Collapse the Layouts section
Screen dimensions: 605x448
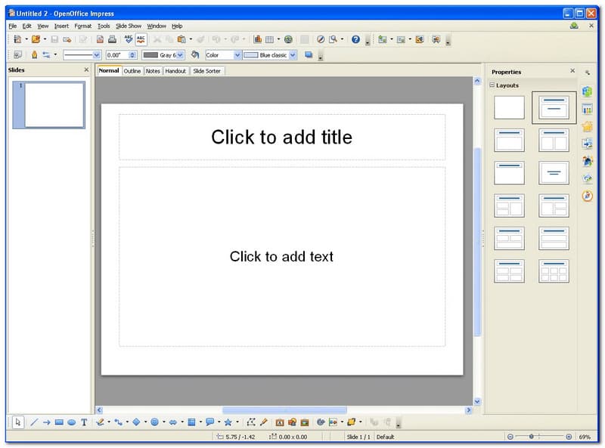pos(492,85)
